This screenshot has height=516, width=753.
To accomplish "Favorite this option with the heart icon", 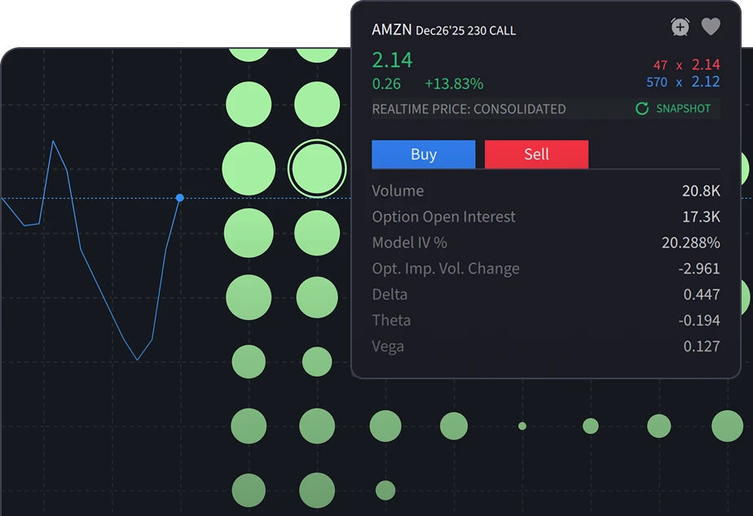I will point(711,28).
